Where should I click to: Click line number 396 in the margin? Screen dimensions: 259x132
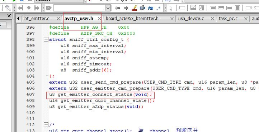30,27
